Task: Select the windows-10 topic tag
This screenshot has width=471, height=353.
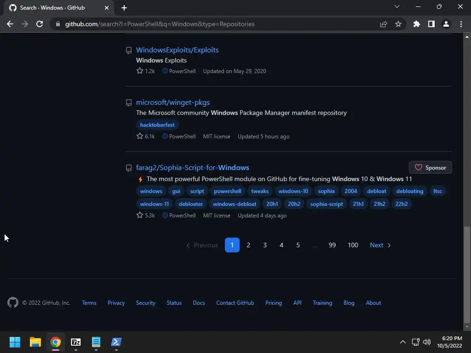Action: pos(293,191)
